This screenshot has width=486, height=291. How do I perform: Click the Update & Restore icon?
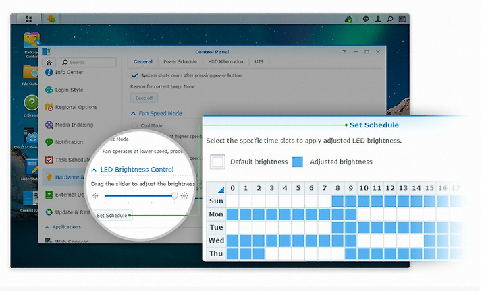click(49, 212)
